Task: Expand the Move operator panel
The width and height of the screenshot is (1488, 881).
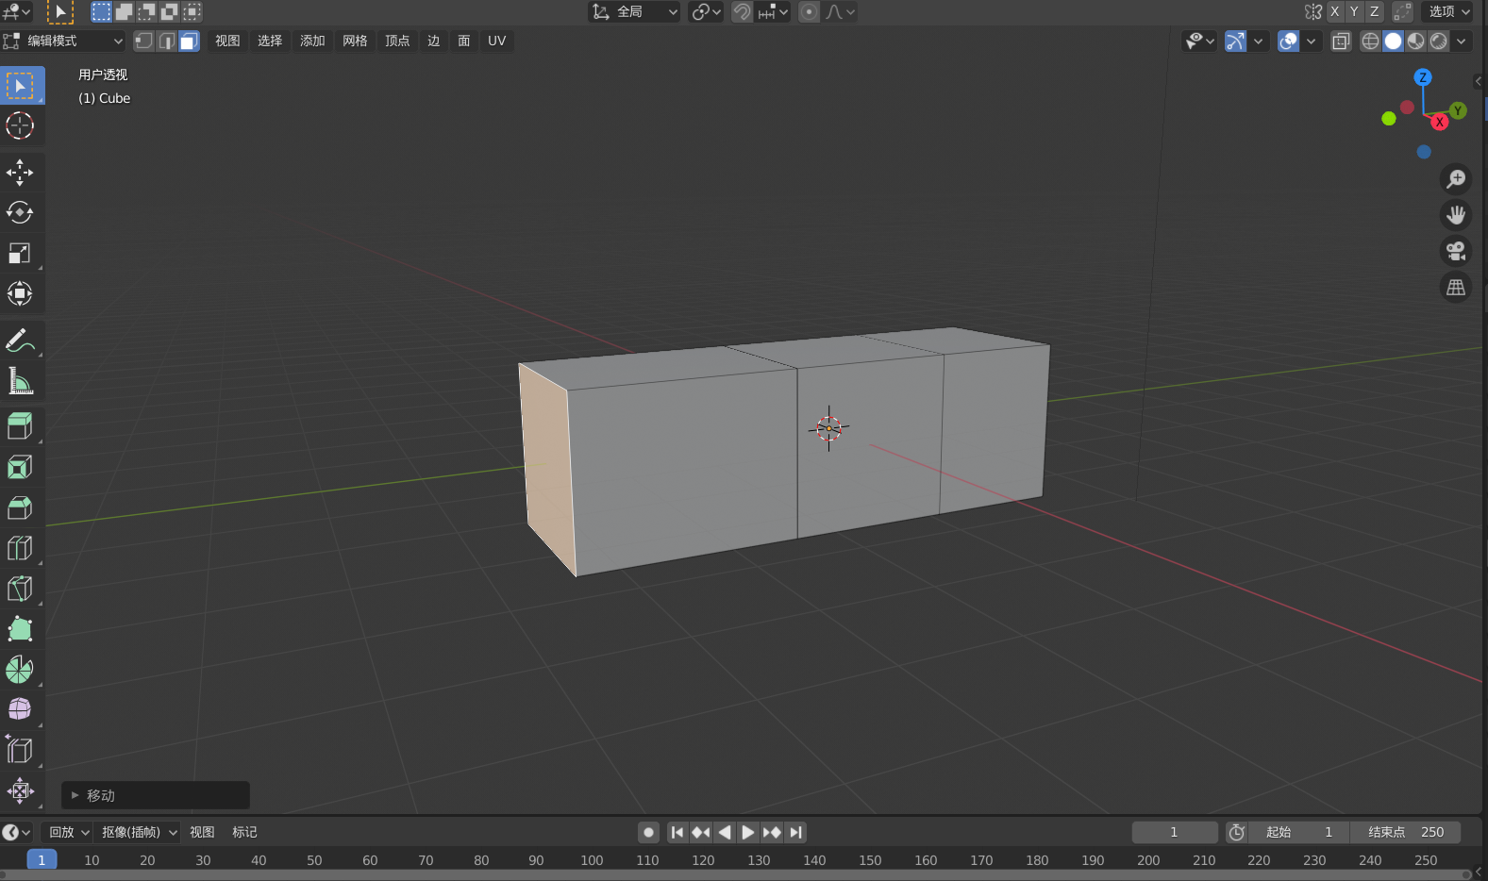Action: [x=156, y=795]
